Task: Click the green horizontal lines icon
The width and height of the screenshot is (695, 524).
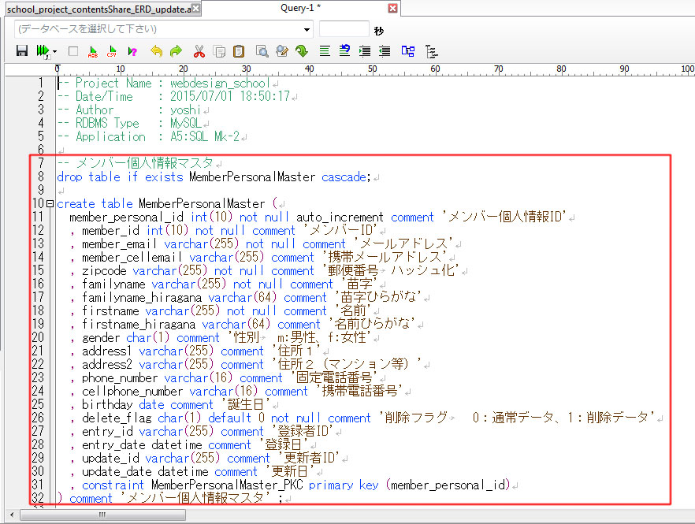Action: tap(325, 51)
